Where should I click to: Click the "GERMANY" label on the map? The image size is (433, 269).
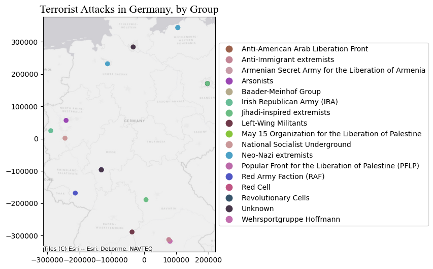point(135,121)
